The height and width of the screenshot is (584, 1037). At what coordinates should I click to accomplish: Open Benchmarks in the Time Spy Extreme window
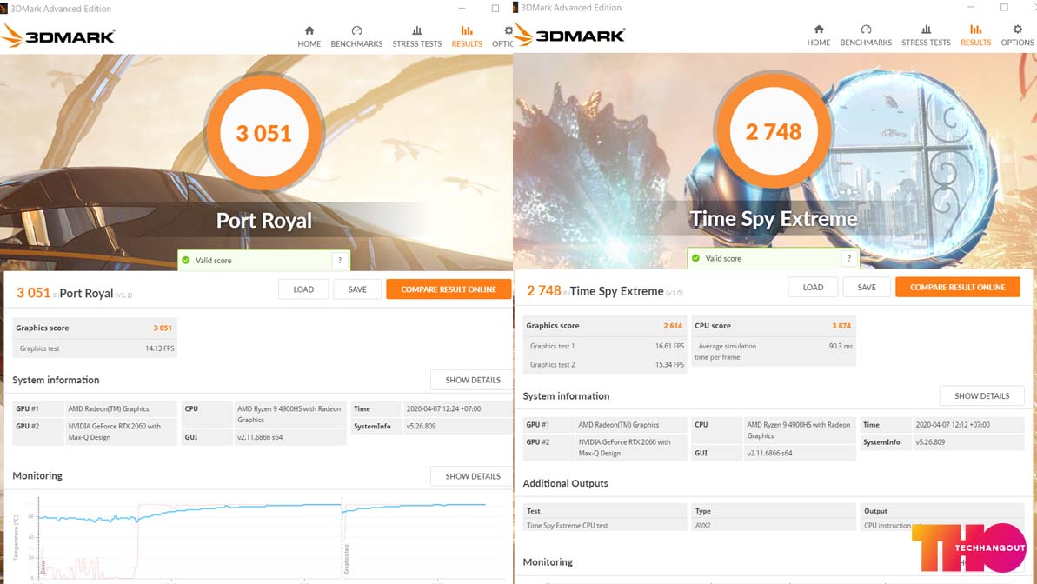click(x=866, y=36)
